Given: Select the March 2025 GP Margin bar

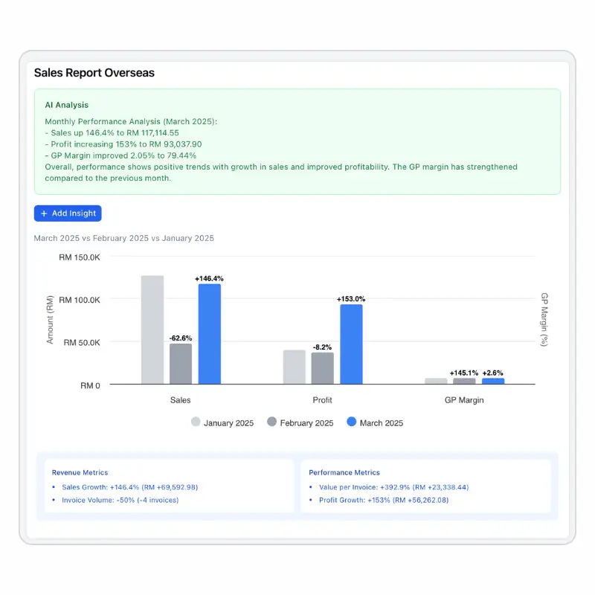Looking at the screenshot, I should 493,381.
